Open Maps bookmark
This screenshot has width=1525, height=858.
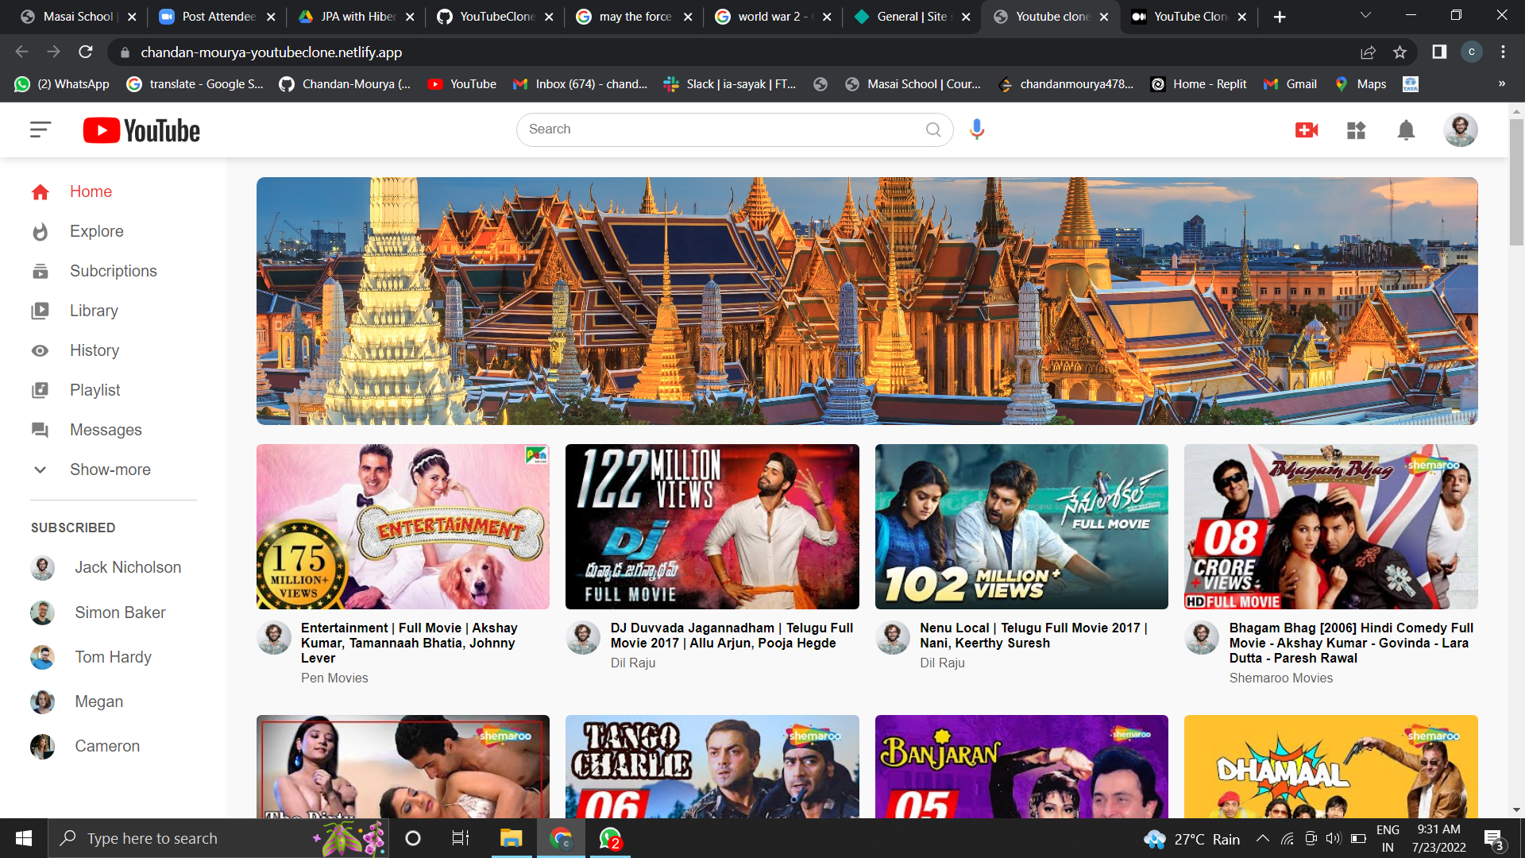pyautogui.click(x=1361, y=83)
